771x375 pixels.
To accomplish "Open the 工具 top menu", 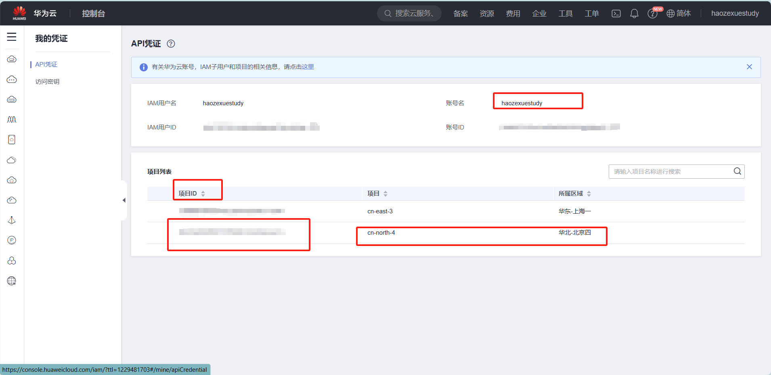I will (565, 14).
